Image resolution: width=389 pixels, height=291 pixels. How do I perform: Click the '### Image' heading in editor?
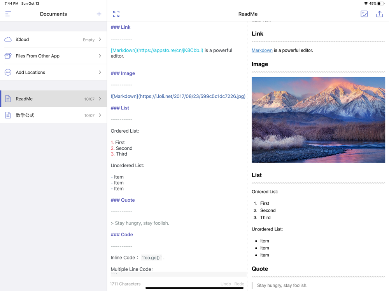[x=123, y=73]
